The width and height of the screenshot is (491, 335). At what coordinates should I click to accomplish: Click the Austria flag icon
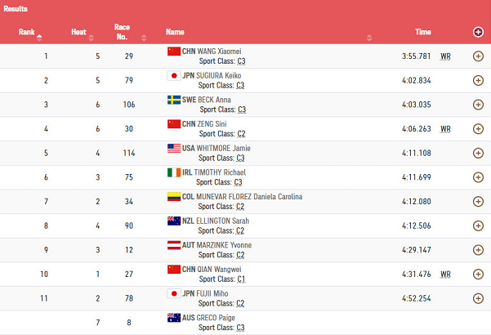(173, 244)
